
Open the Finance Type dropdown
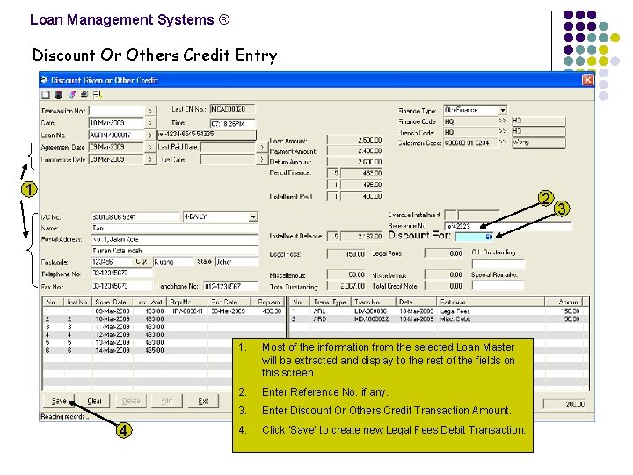click(503, 110)
